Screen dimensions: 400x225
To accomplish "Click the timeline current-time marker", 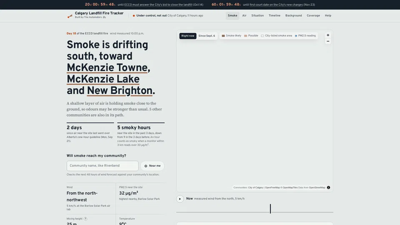I will point(270,208).
